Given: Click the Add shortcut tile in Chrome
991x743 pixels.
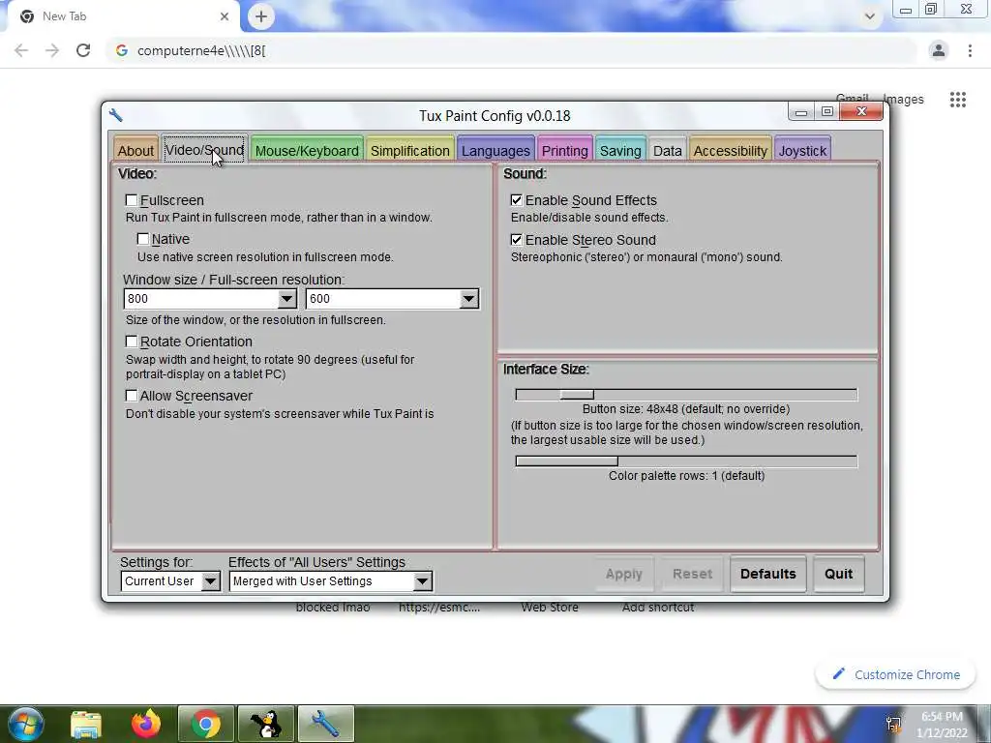Looking at the screenshot, I should (658, 608).
